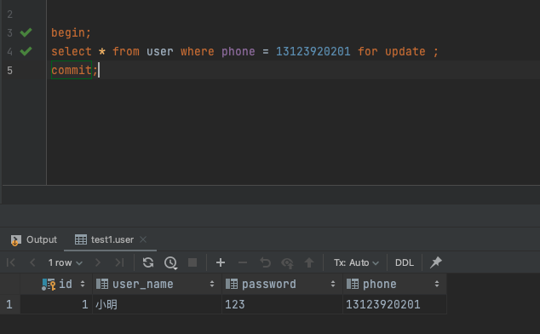Click the 'select' keyword on line 4

[72, 52]
